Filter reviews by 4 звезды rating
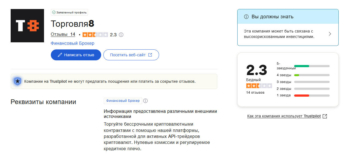 coord(303,75)
